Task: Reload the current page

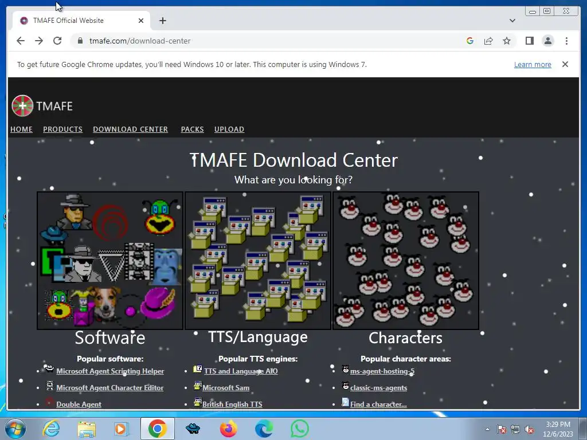Action: [57, 41]
